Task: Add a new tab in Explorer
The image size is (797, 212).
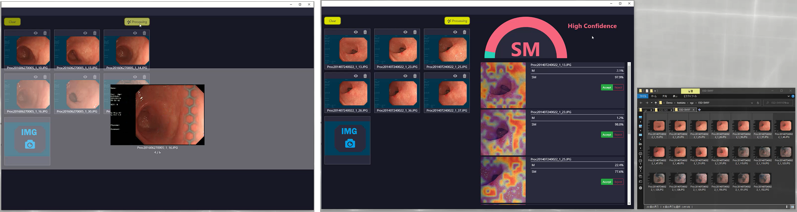Action: [x=699, y=110]
